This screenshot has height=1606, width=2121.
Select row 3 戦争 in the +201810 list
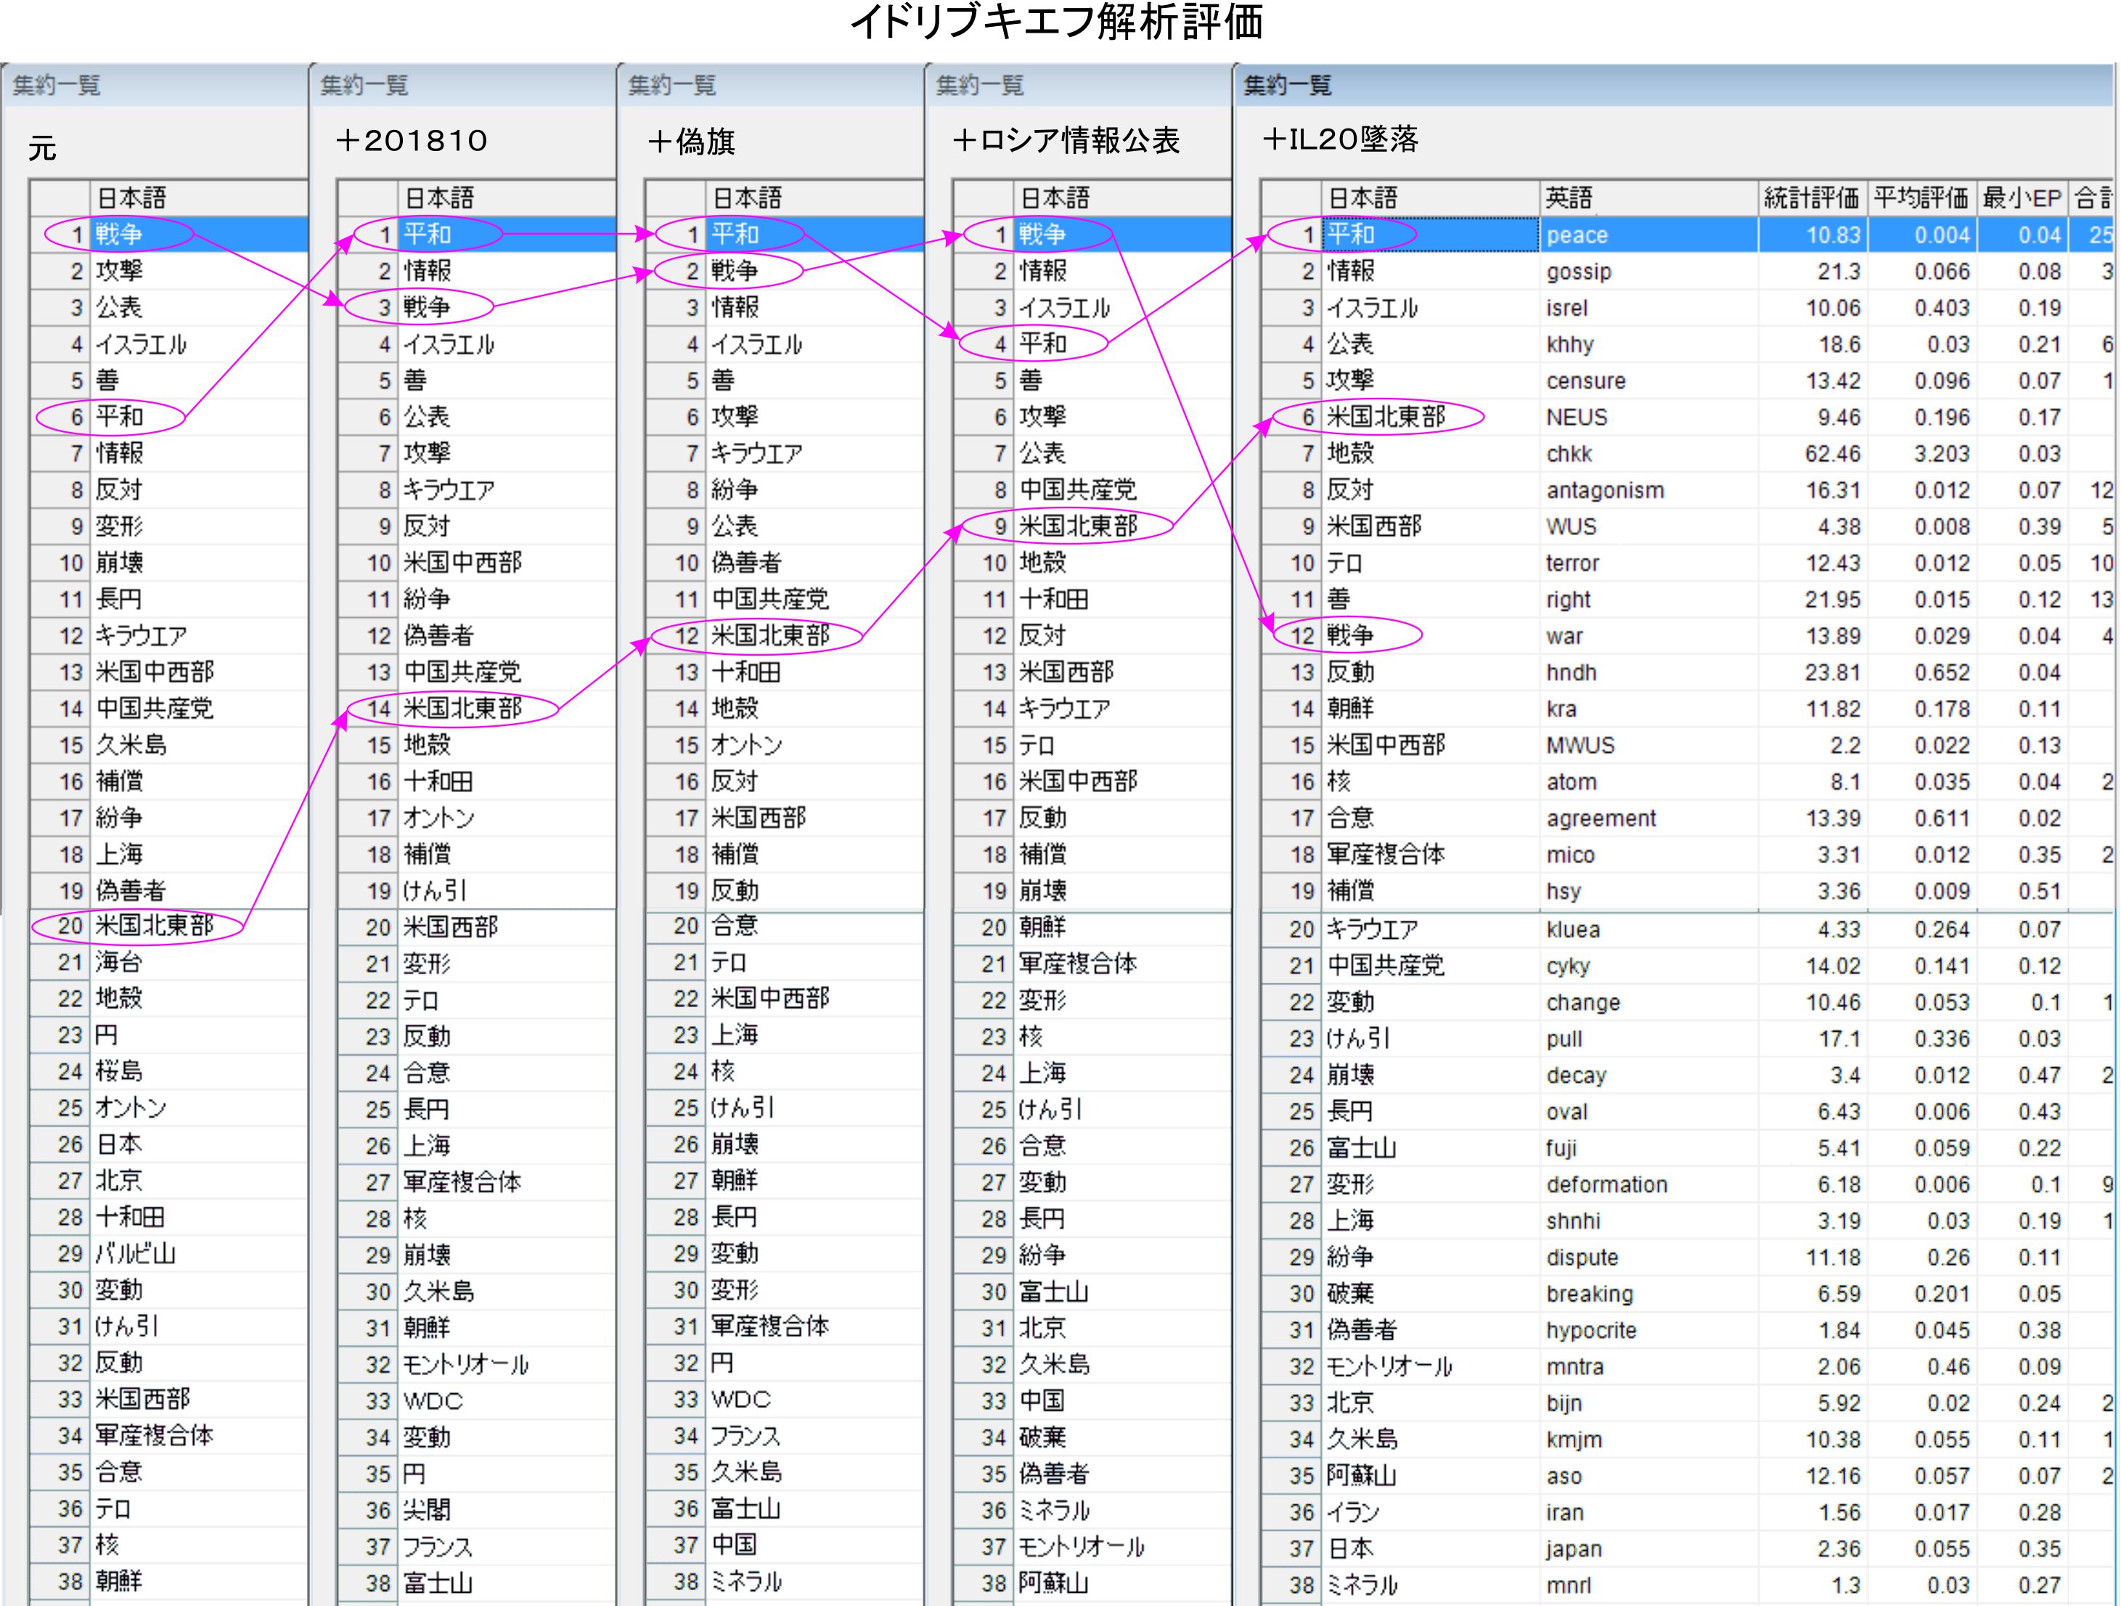(x=427, y=307)
